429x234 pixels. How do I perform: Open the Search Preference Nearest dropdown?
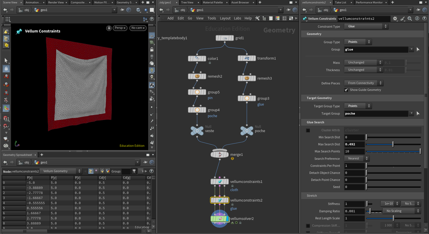click(356, 159)
